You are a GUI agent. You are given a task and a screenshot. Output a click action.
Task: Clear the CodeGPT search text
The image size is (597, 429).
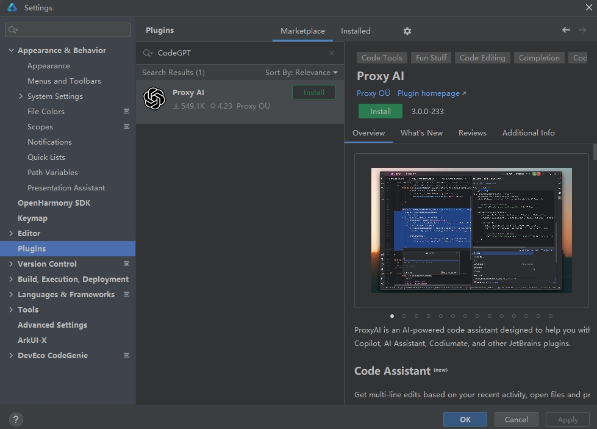pos(332,53)
